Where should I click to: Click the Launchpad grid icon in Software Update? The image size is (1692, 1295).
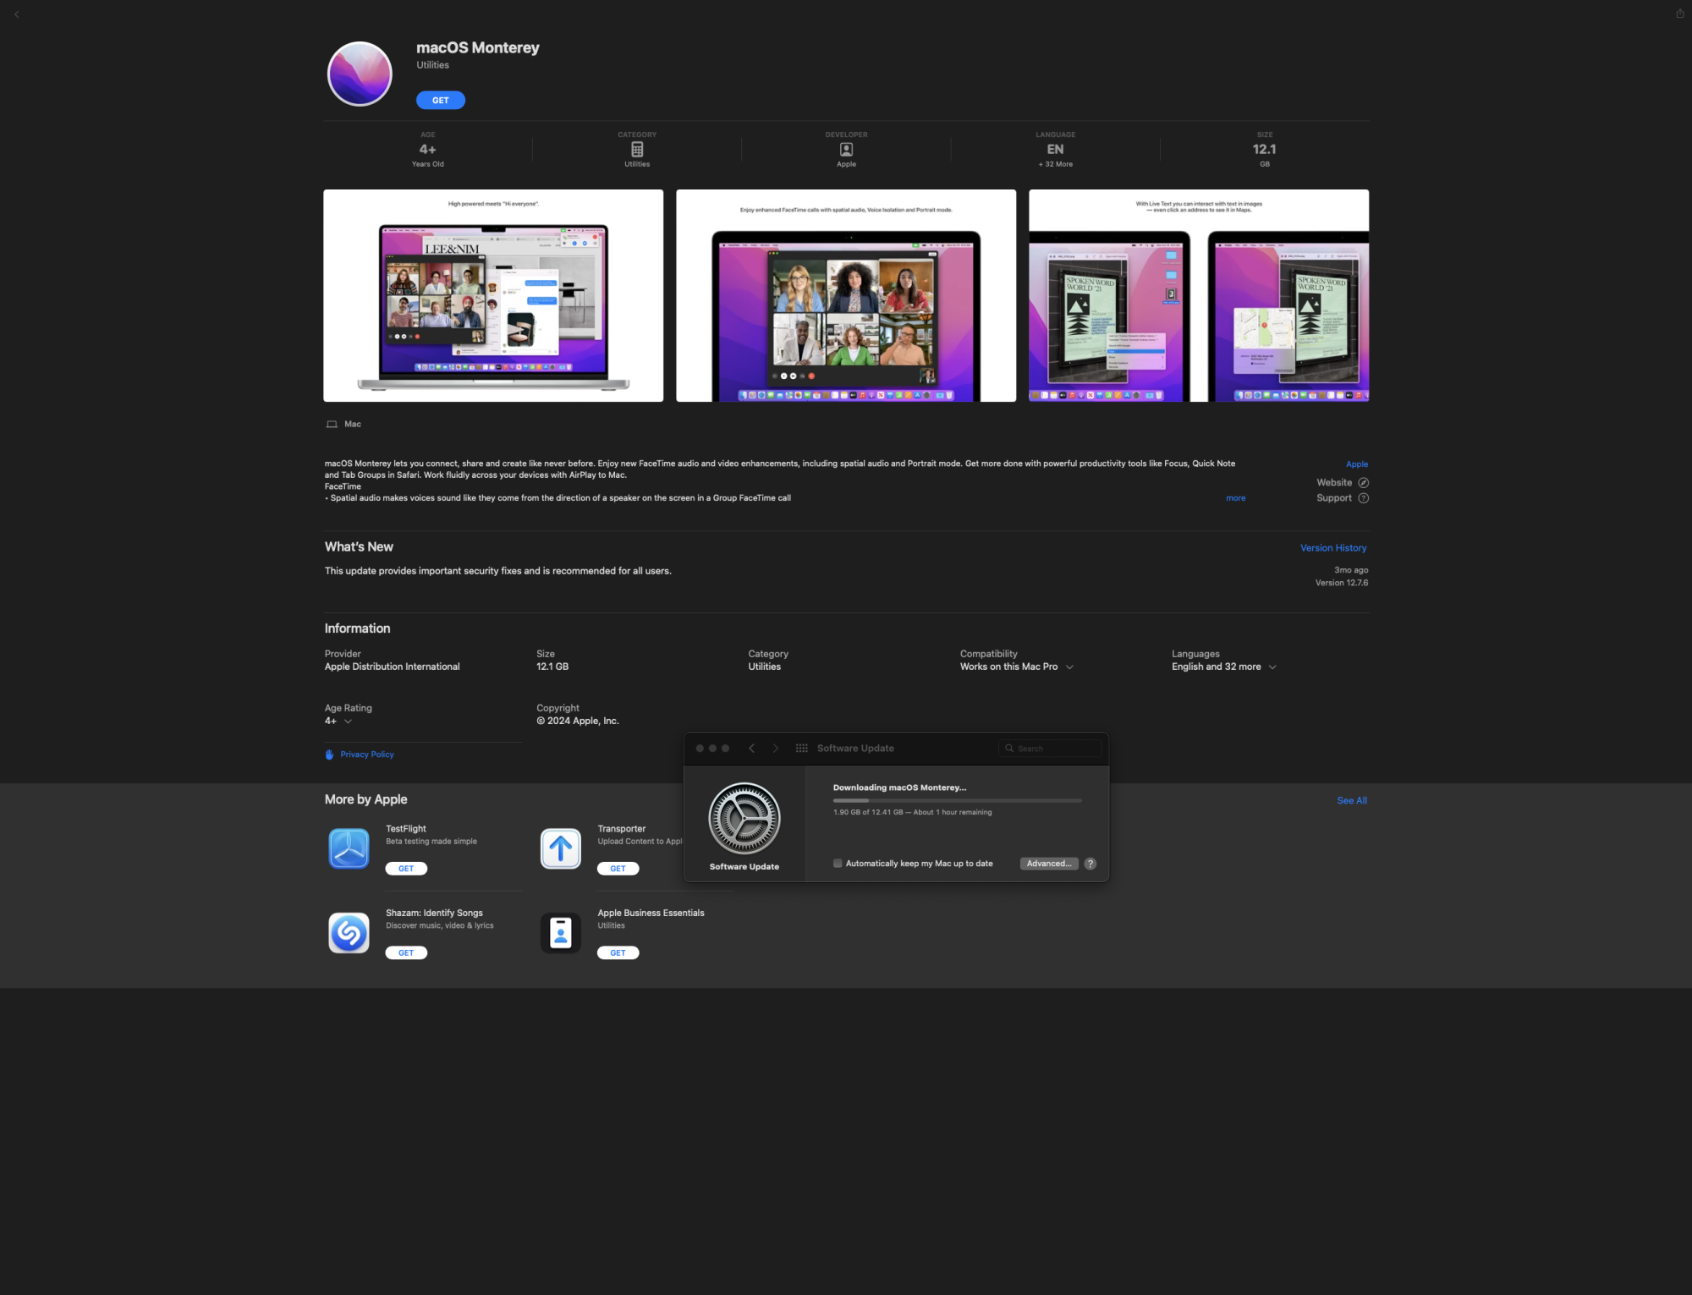[800, 748]
